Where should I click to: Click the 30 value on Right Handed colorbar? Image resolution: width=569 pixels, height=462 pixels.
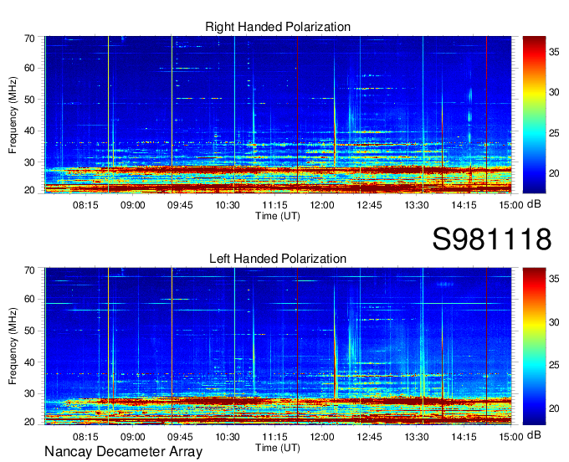pos(554,93)
